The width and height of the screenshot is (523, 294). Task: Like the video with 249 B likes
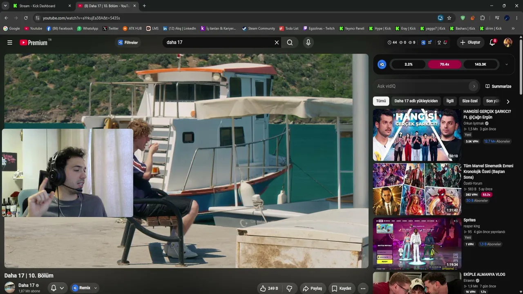[269, 288]
